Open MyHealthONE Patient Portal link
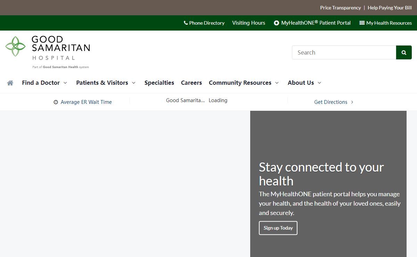Viewport: 417px width, 257px height. click(316, 23)
